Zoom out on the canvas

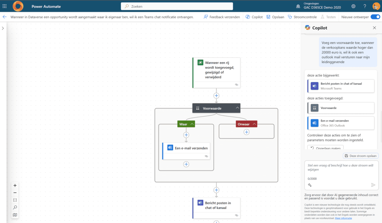click(15, 193)
